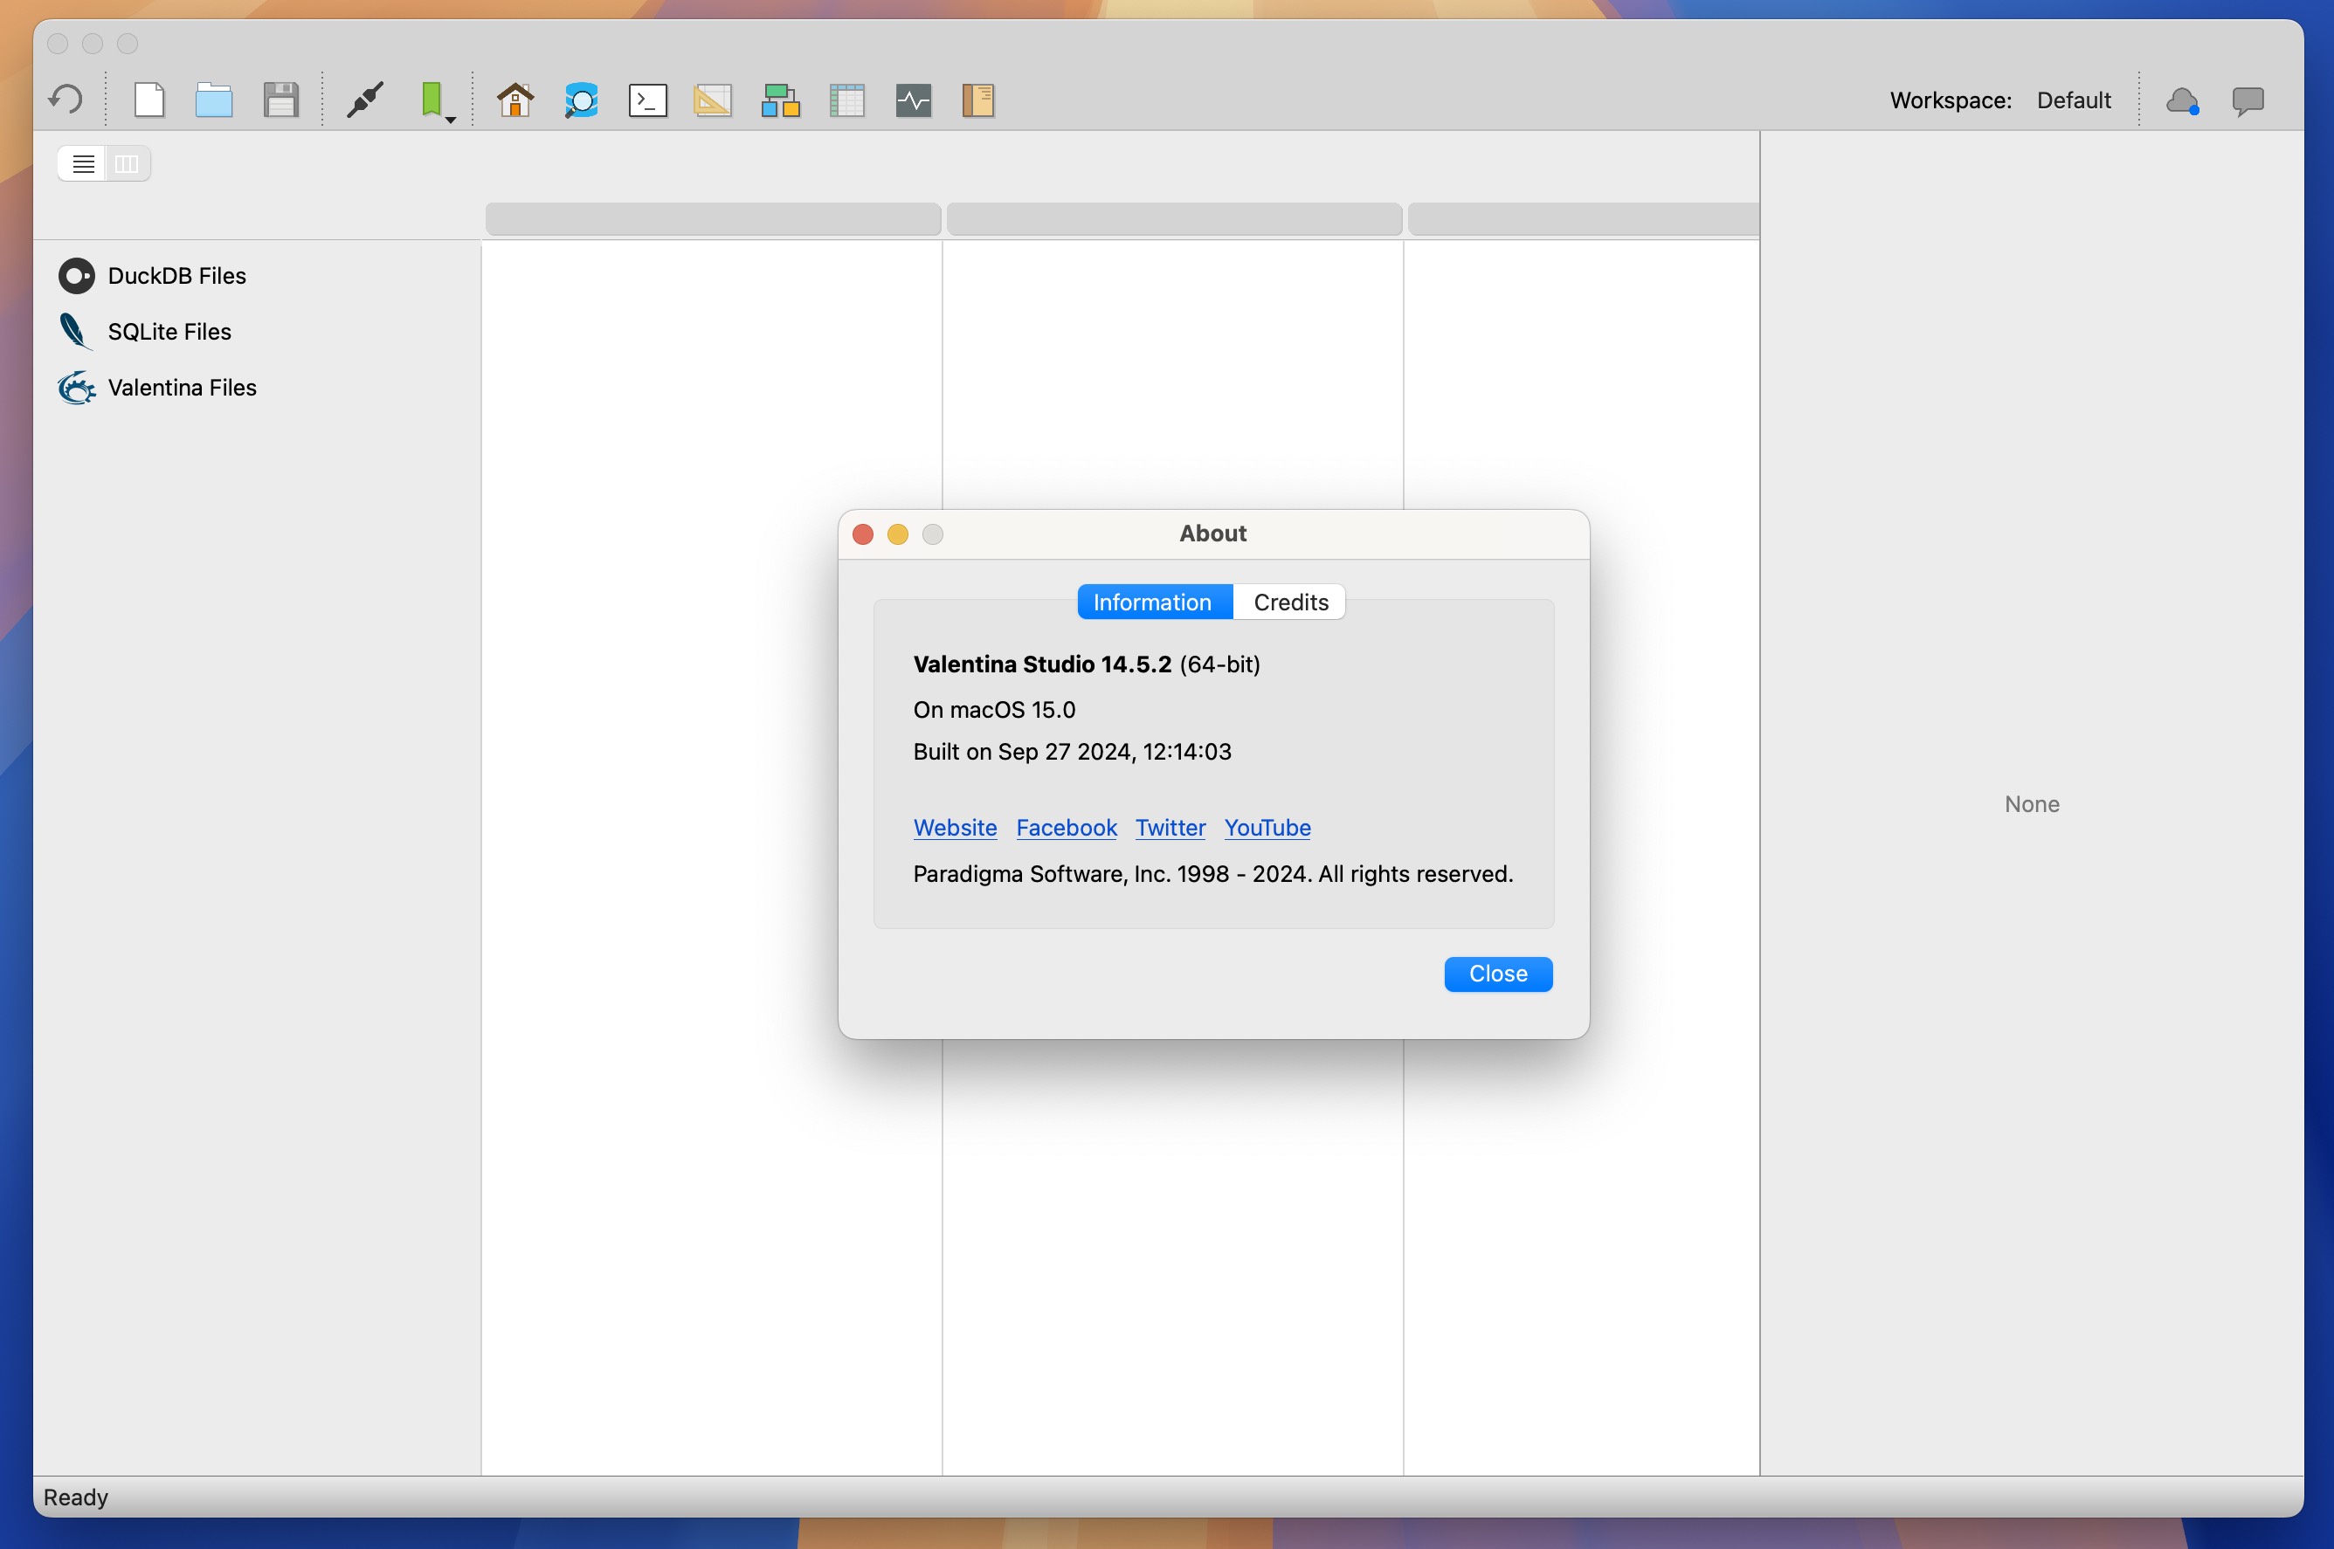
Task: Close the About dialog
Action: point(1497,972)
